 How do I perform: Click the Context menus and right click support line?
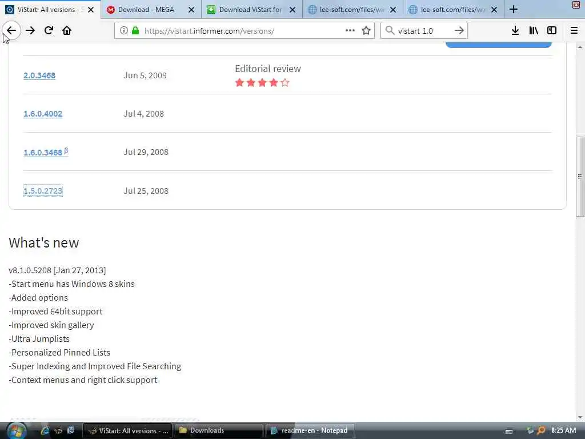click(x=83, y=380)
